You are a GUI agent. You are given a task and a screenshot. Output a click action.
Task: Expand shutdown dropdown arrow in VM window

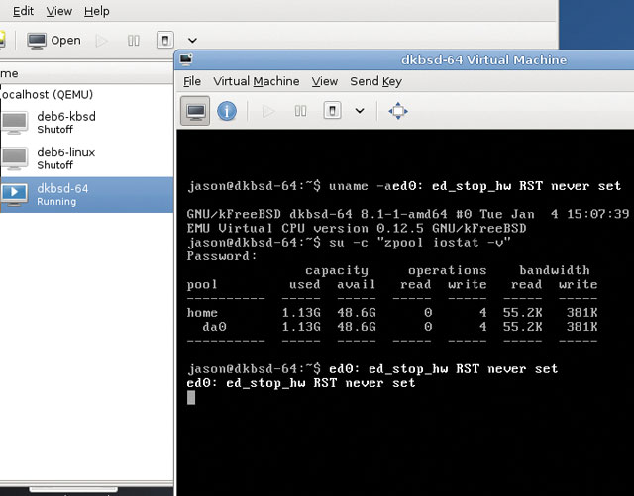pos(360,110)
